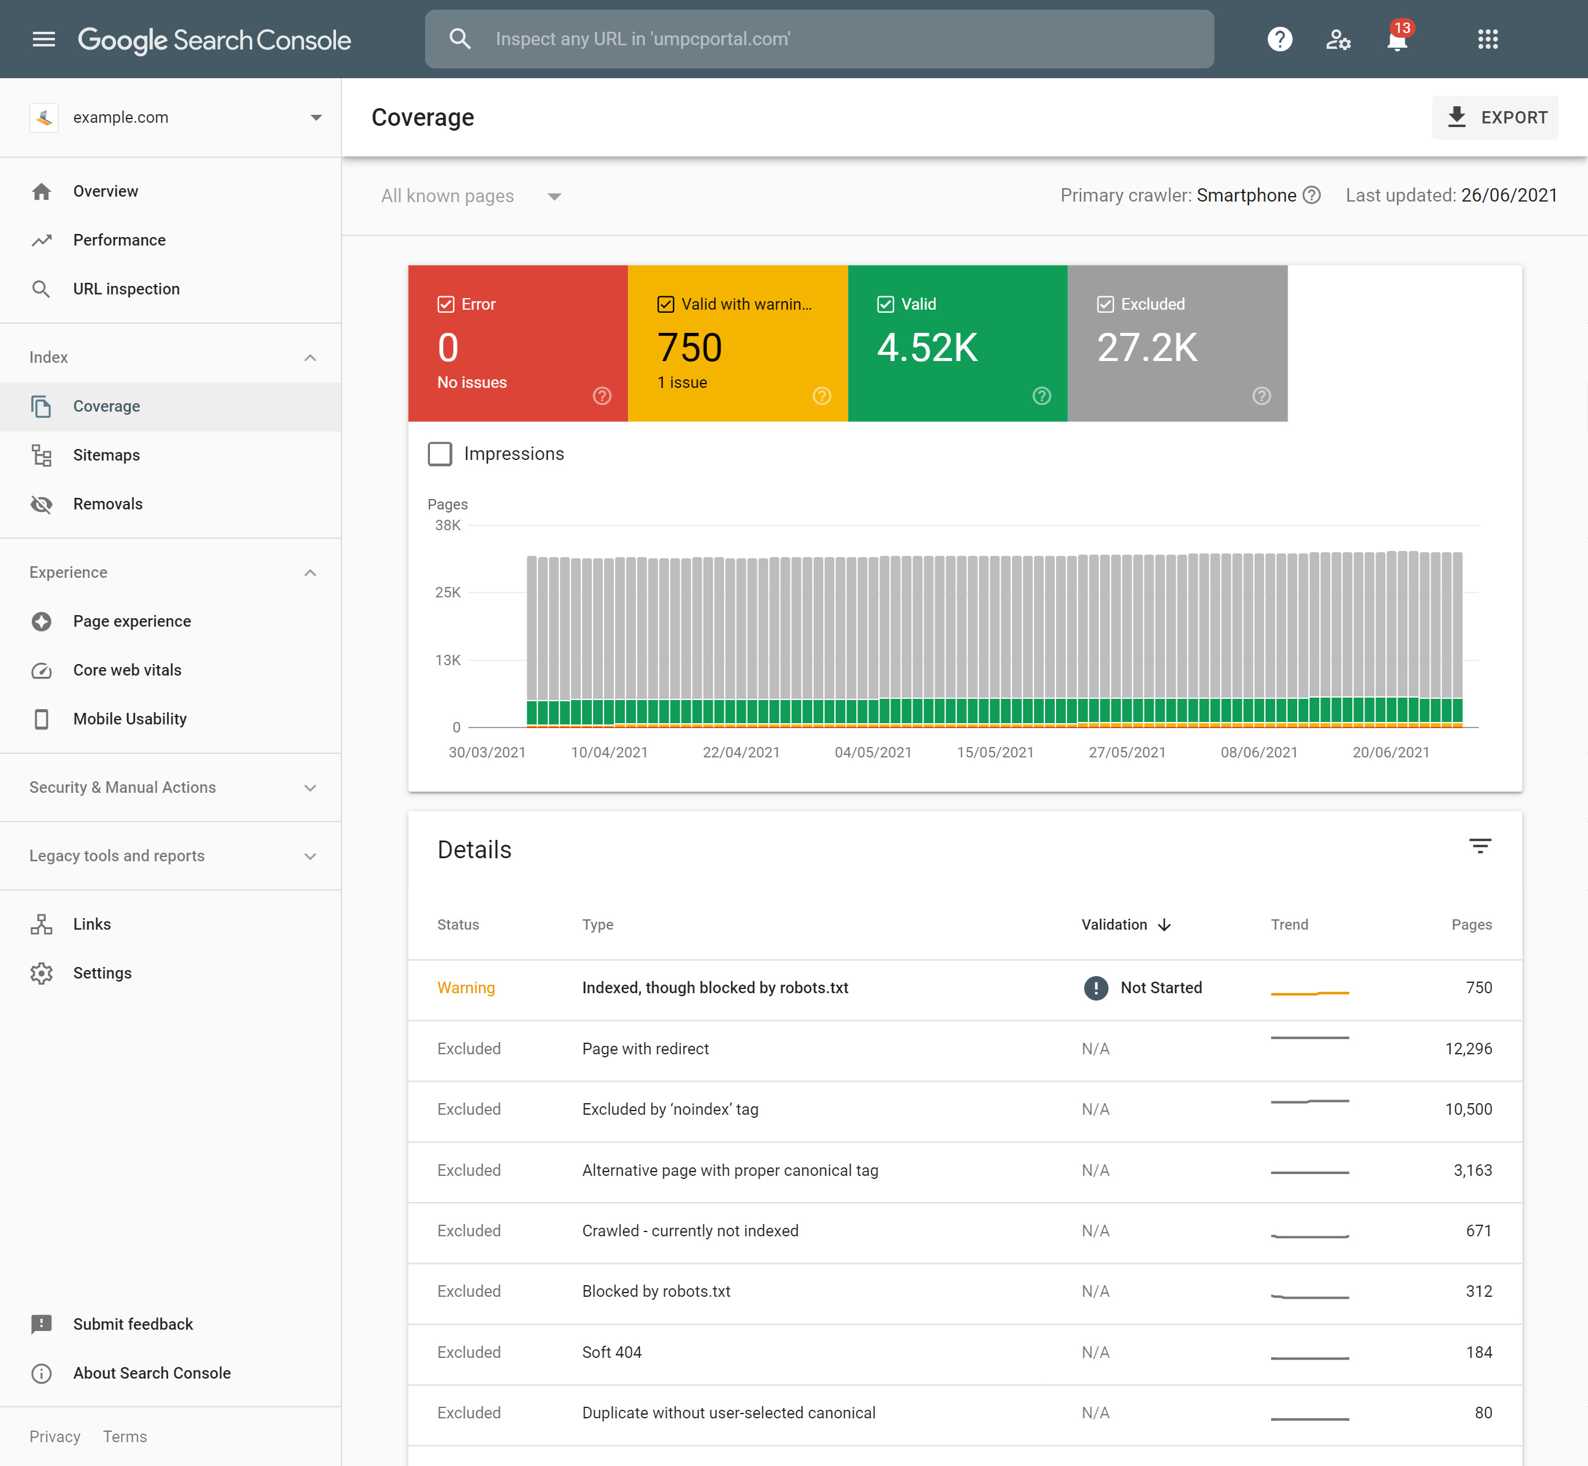This screenshot has width=1588, height=1466.
Task: Uncheck the Excluded checkbox
Action: 1105,305
